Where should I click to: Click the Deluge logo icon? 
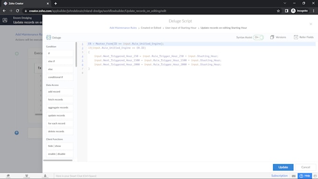[x=49, y=37]
